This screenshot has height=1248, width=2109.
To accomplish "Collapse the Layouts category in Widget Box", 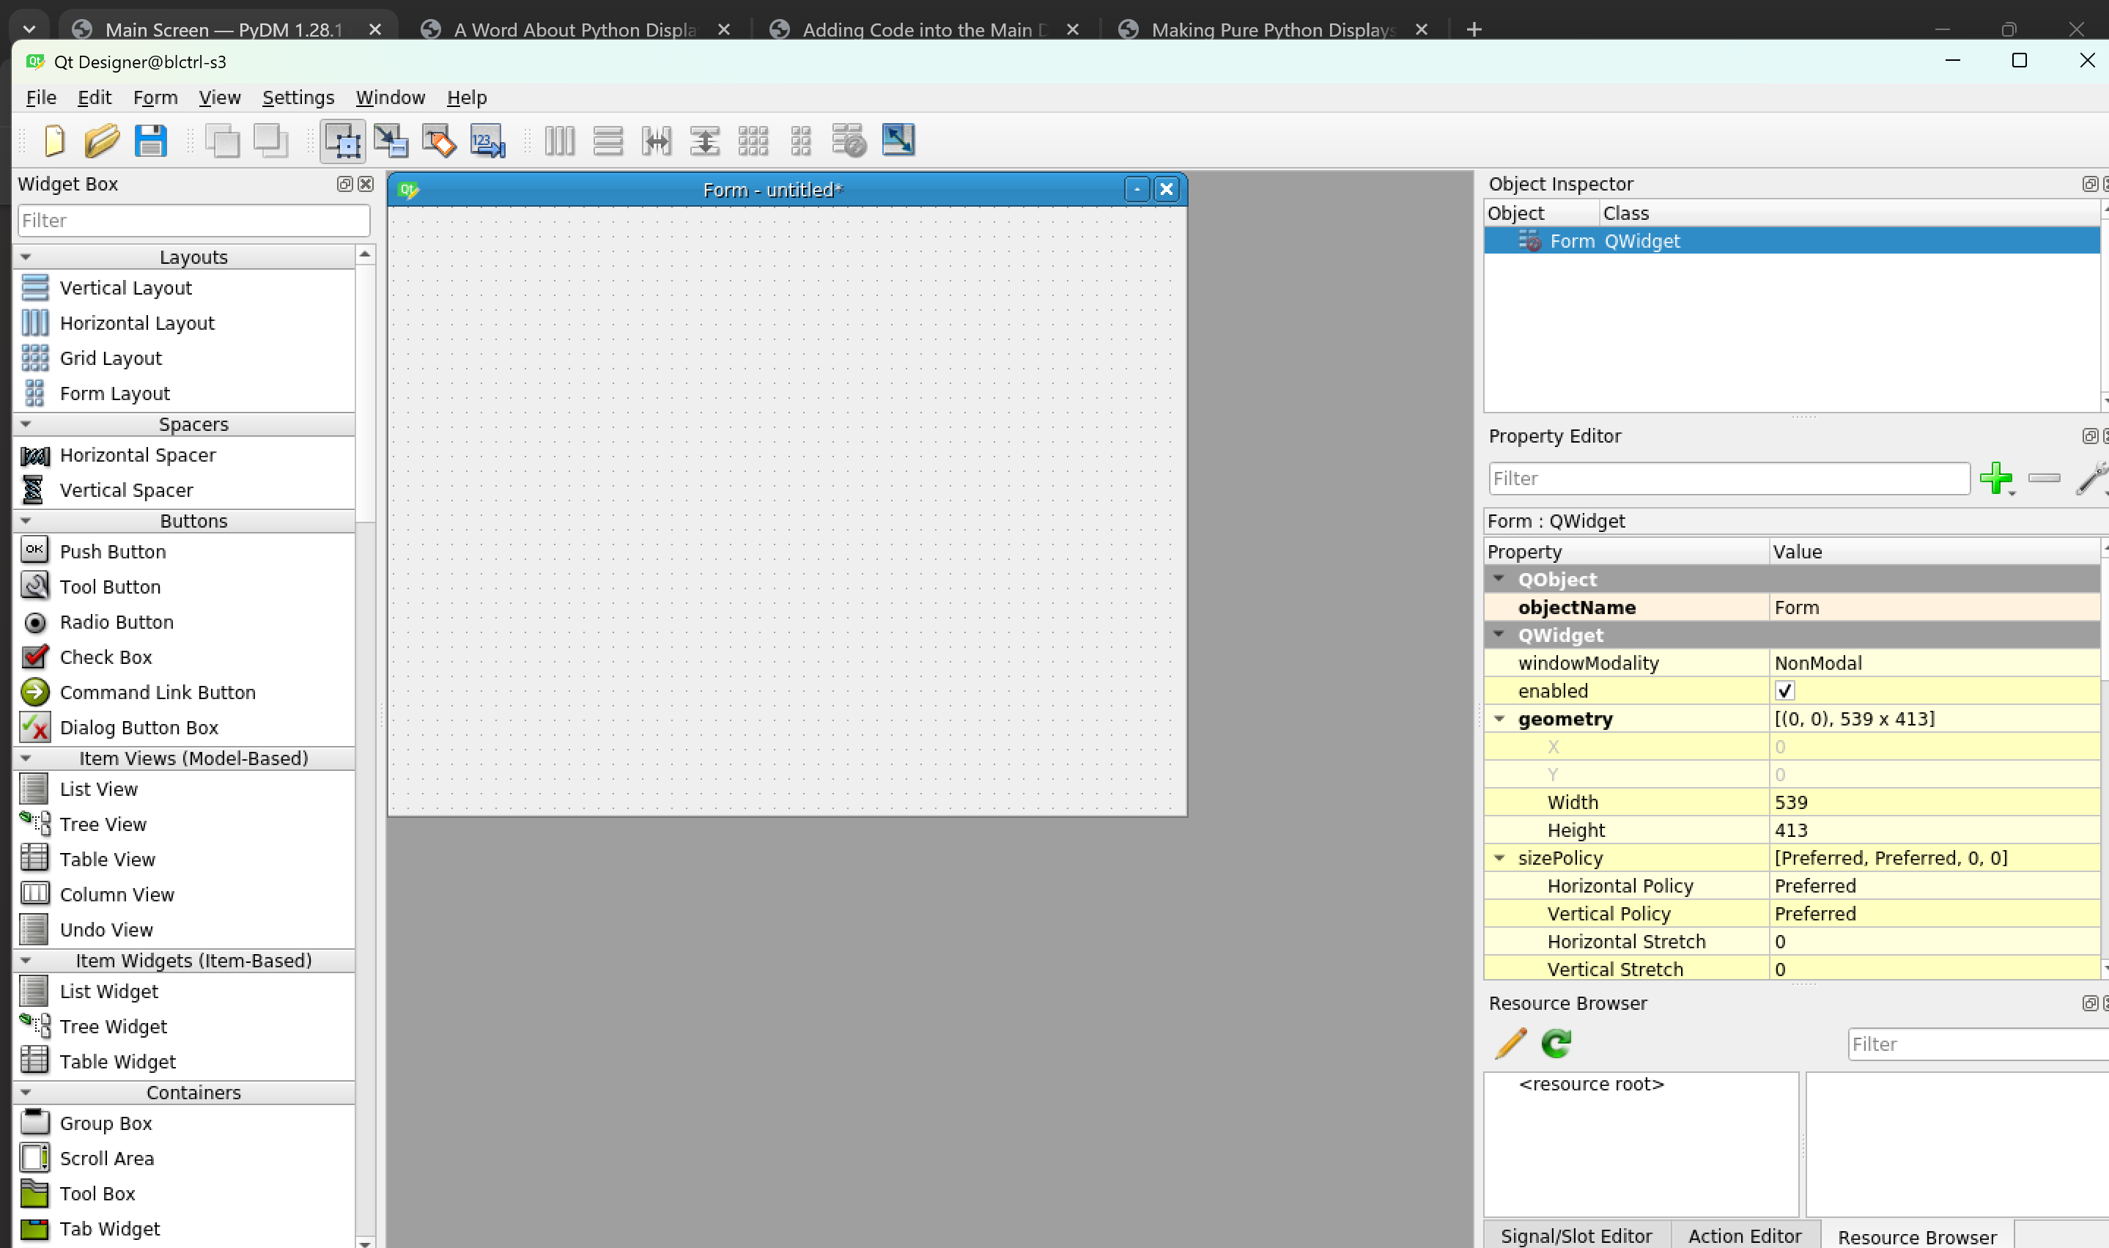I will pyautogui.click(x=26, y=256).
